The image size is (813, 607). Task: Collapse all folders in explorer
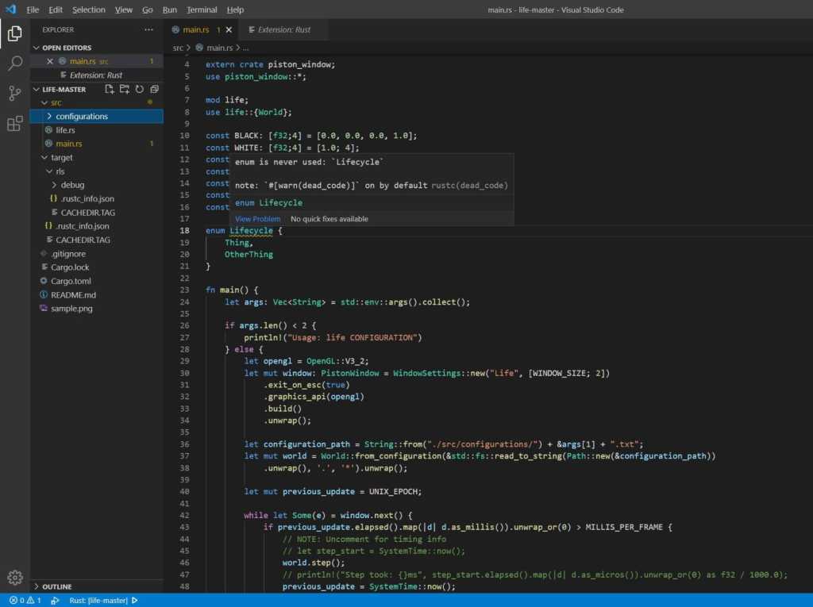point(154,89)
